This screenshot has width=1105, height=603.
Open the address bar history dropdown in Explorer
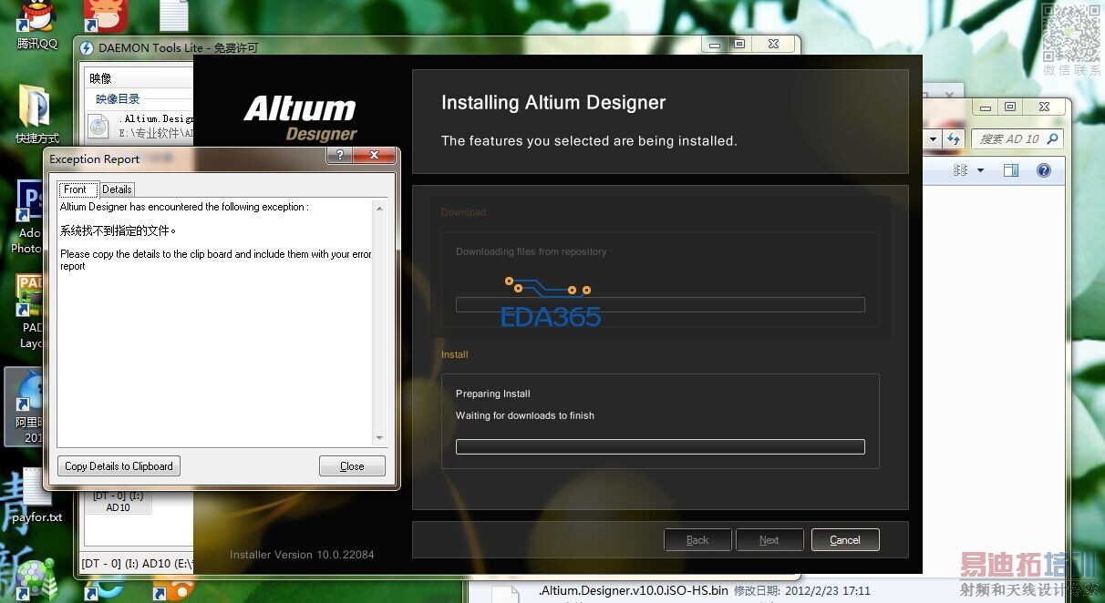click(x=933, y=139)
